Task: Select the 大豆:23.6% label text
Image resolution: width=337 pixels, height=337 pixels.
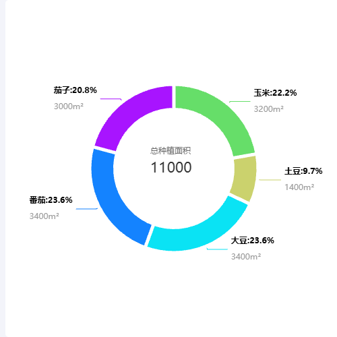Action: [253, 241]
